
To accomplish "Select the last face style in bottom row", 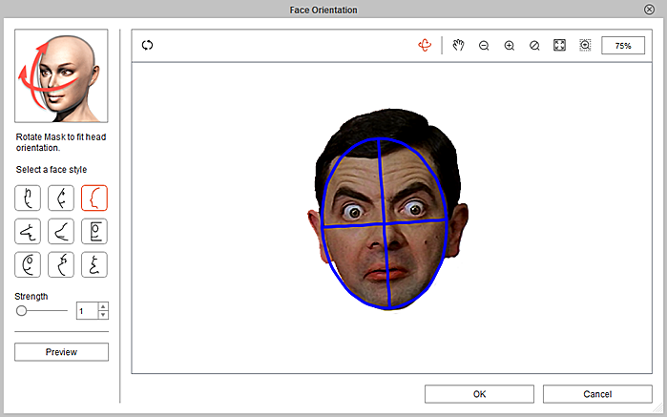I will coord(94,264).
